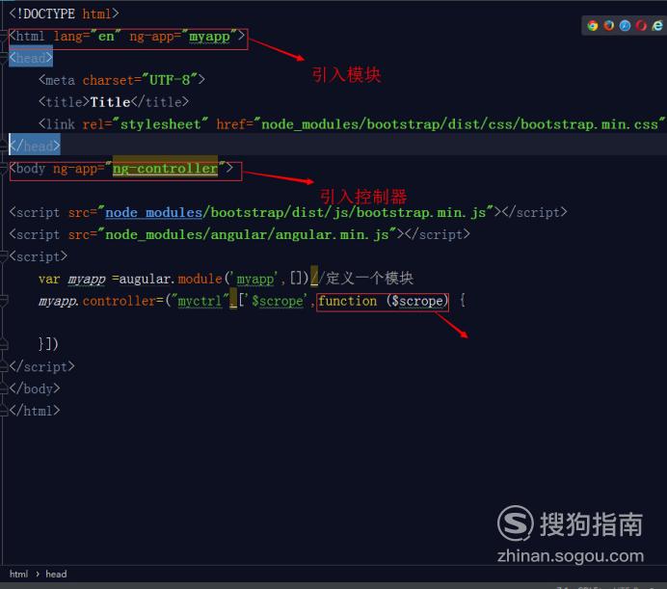Screen dimensions: 667x589
Task: Click the '$scrope' string in the array
Action: 280,301
